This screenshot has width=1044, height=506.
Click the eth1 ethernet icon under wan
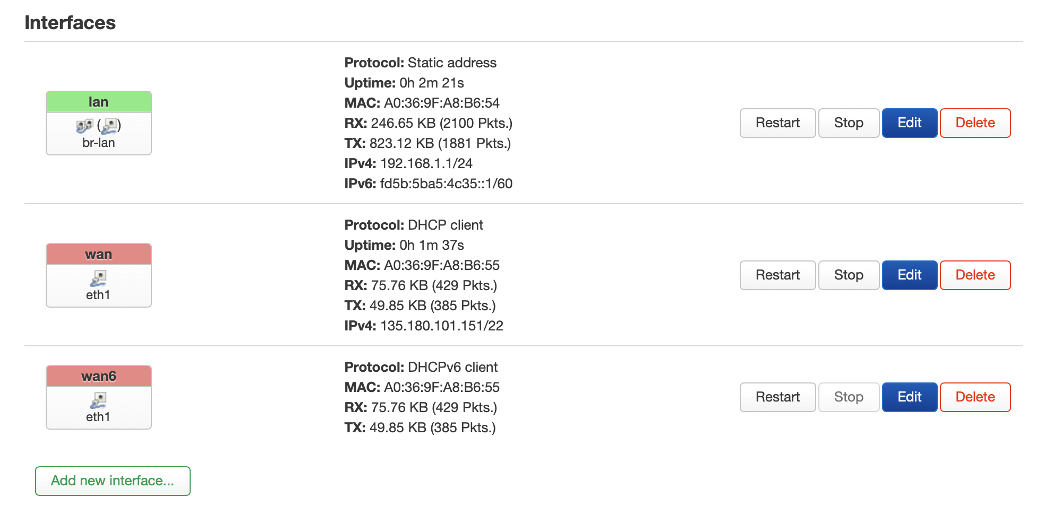click(x=98, y=278)
